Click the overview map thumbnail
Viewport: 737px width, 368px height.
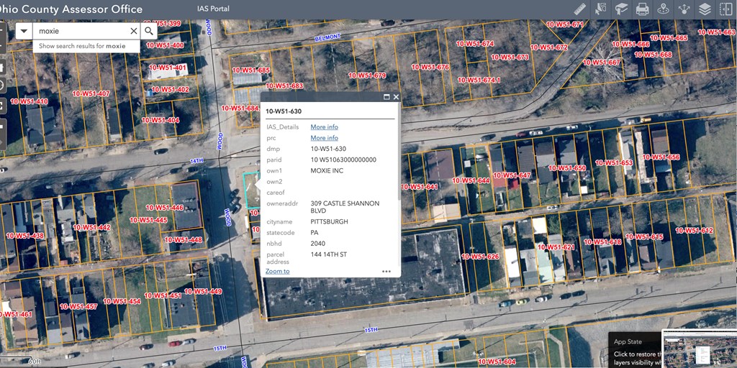698,349
